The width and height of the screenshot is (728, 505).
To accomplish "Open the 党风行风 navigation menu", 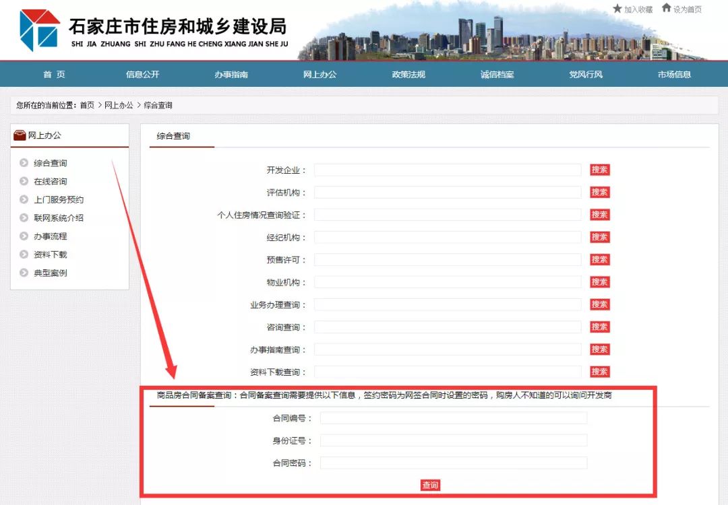I will pyautogui.click(x=586, y=74).
